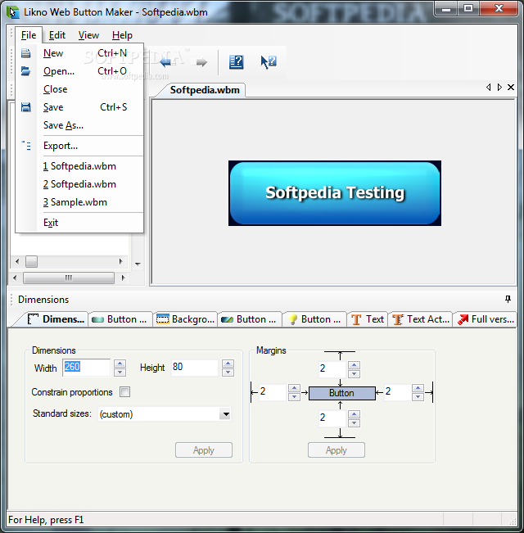524x533 pixels.
Task: Decrease the right margin with down spinner
Action: [x=418, y=396]
